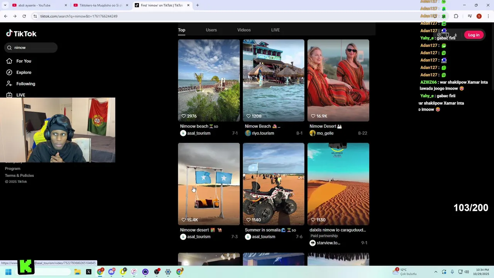Open OBS Studio from taskbar
This screenshot has width=494, height=278.
157,272
